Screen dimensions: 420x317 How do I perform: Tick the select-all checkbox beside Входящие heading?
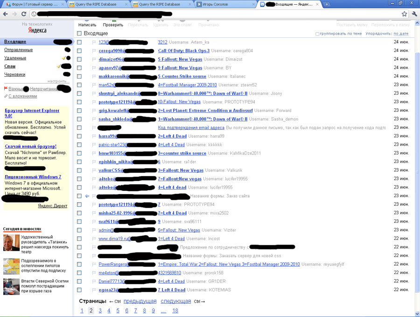[x=79, y=33]
